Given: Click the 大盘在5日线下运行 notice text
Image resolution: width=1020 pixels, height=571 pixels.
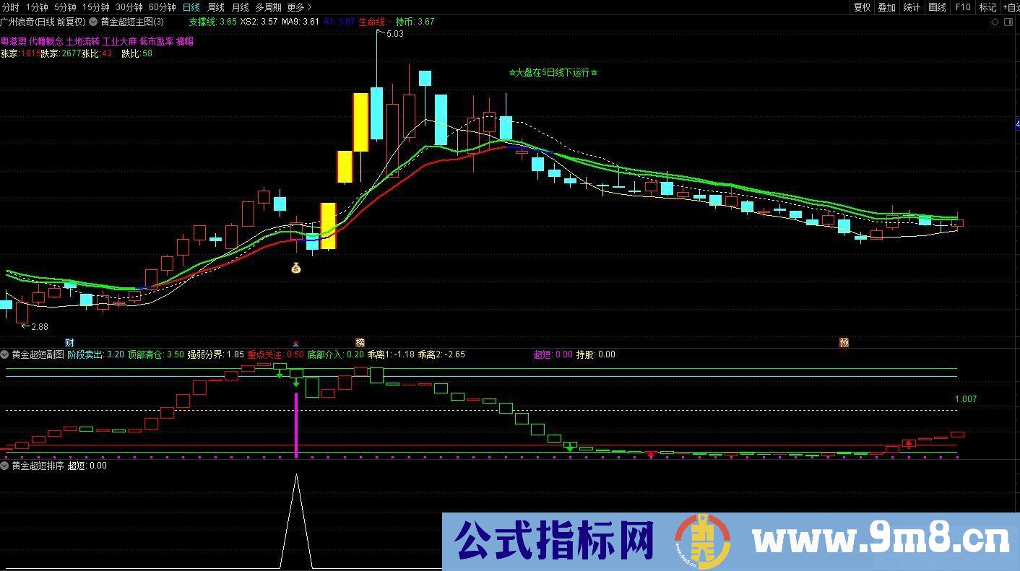Looking at the screenshot, I should coord(553,73).
